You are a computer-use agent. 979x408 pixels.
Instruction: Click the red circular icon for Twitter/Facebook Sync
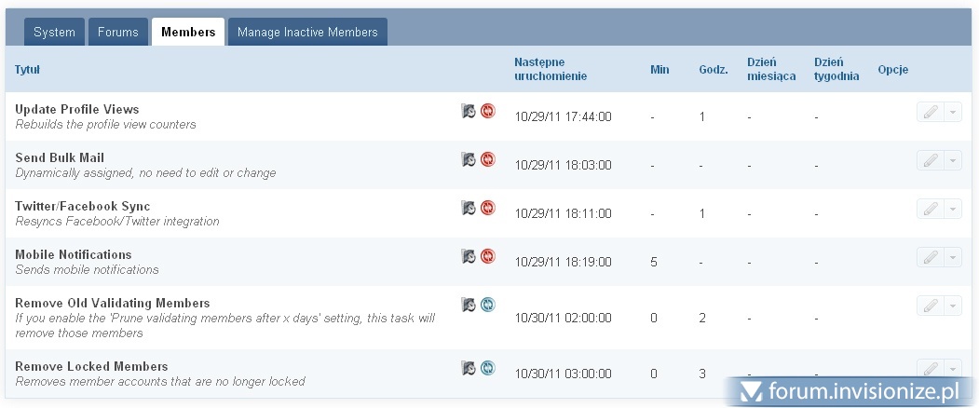pyautogui.click(x=488, y=208)
